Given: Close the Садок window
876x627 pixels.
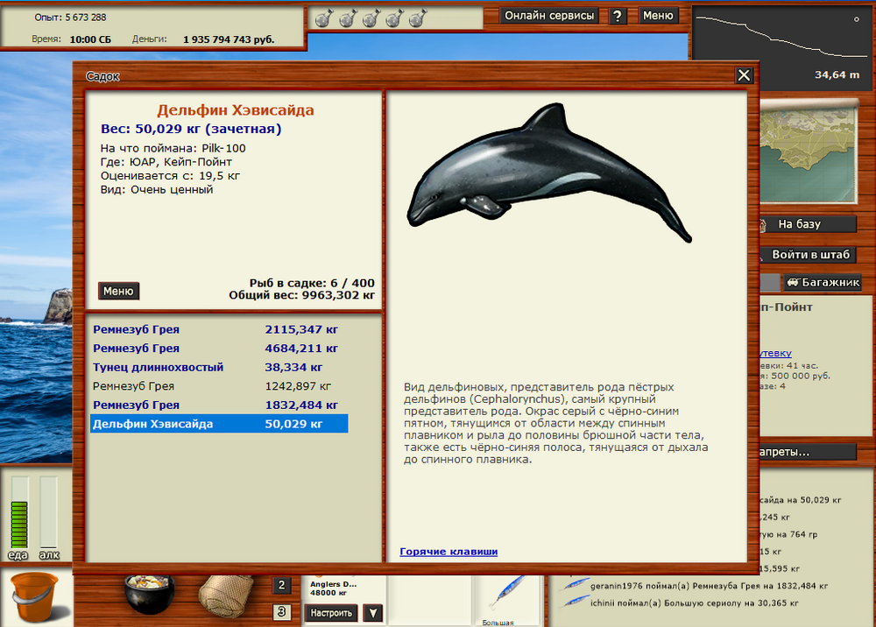Looking at the screenshot, I should (x=744, y=76).
